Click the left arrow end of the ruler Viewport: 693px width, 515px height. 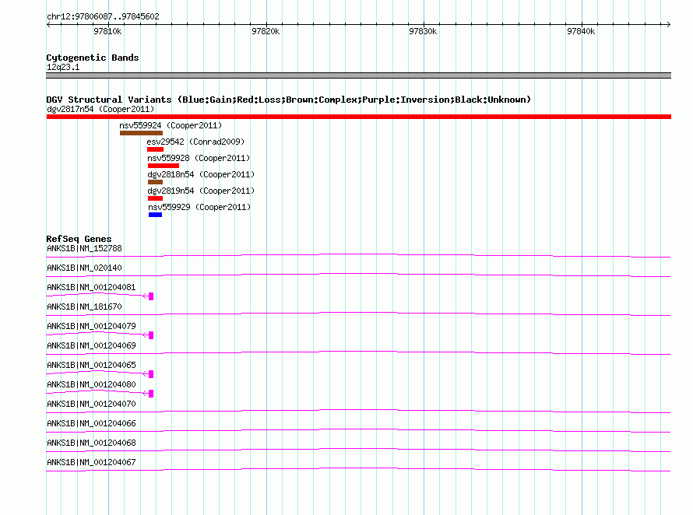[x=48, y=24]
